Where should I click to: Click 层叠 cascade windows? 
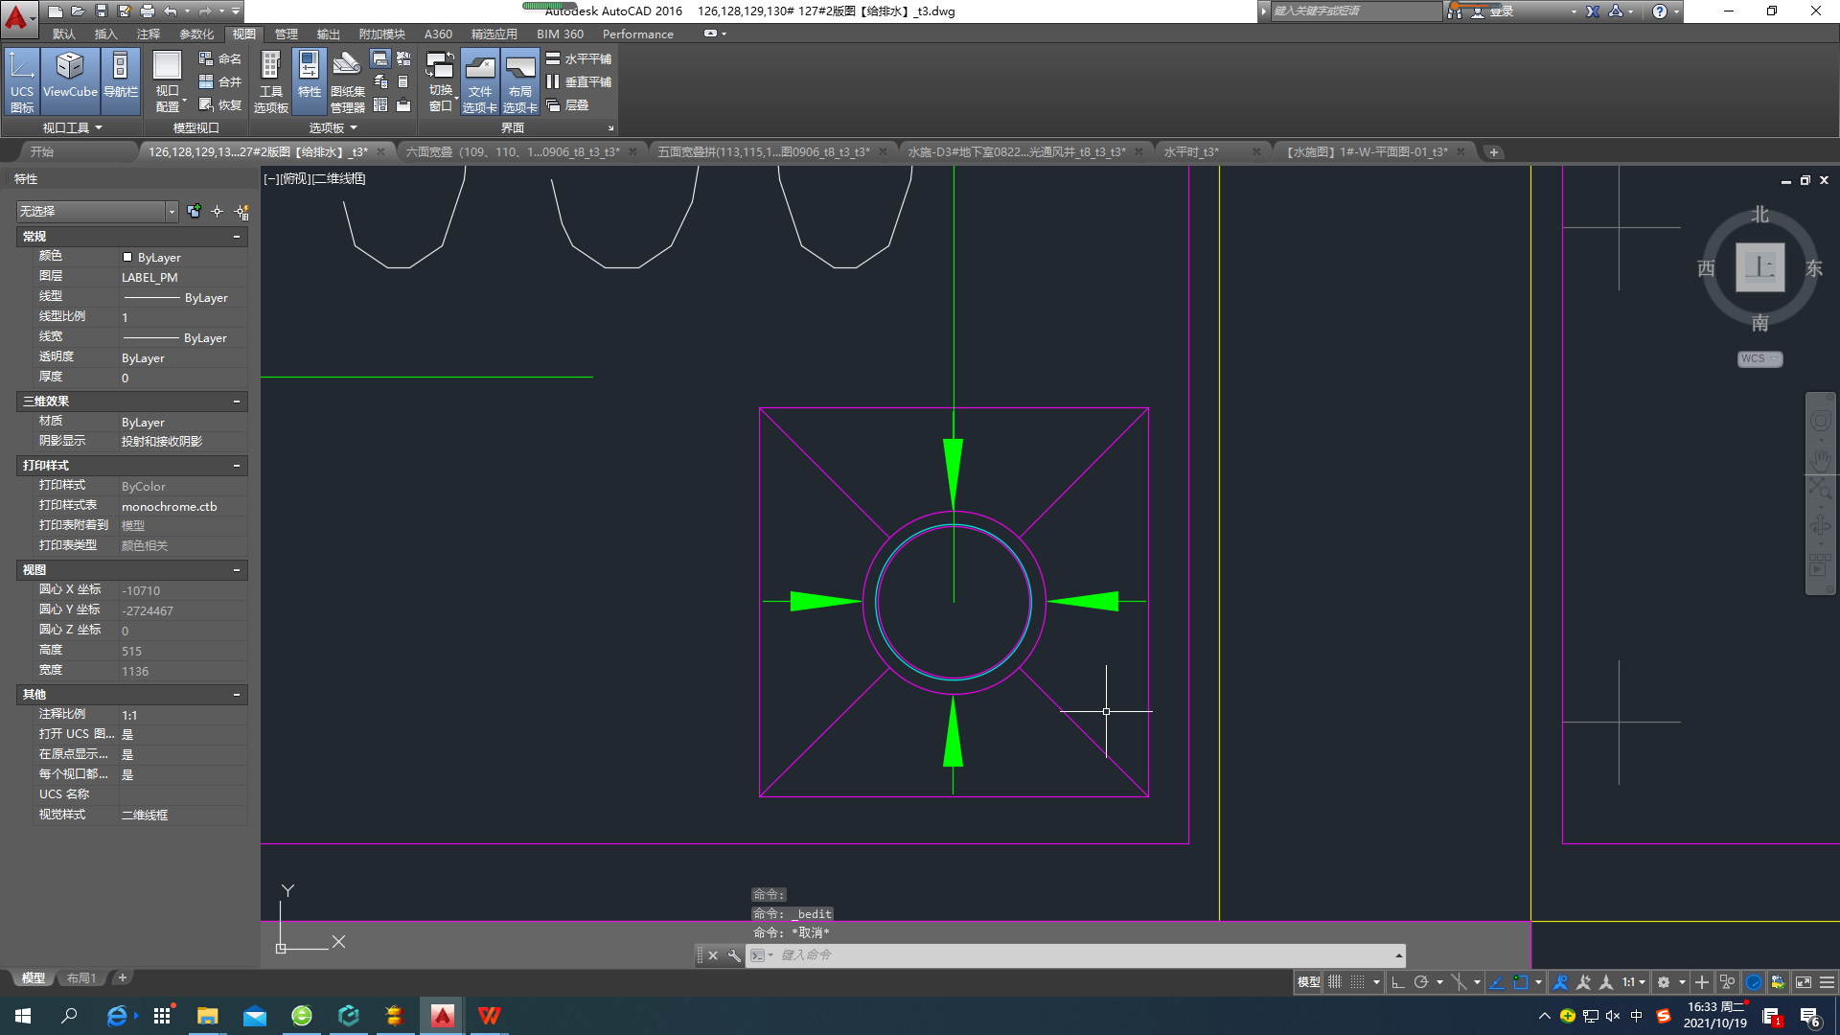click(567, 105)
